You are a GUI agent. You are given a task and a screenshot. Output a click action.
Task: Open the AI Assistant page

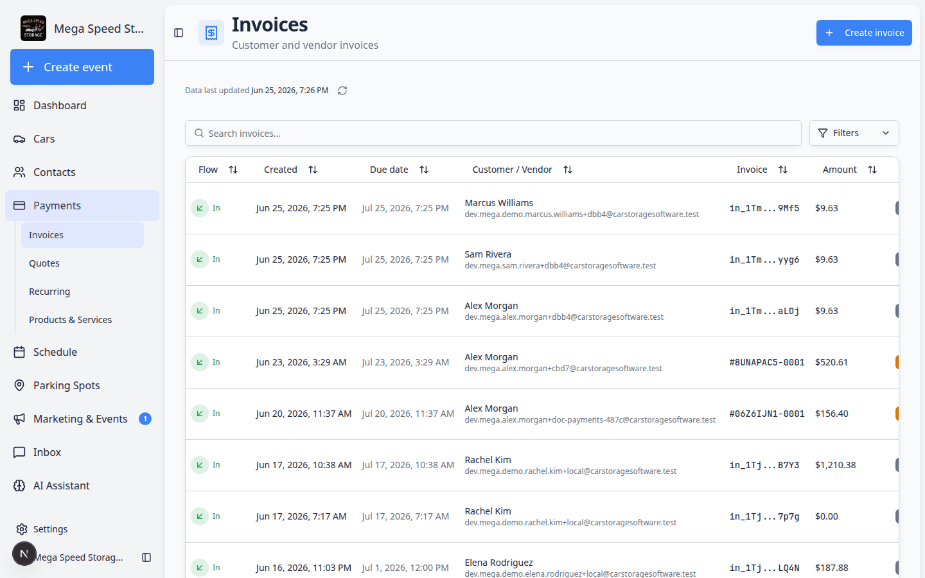click(82, 486)
